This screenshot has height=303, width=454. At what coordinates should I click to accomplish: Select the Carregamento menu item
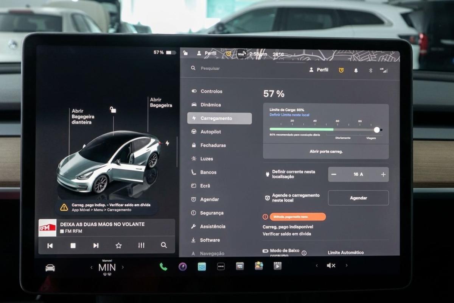[x=219, y=118]
